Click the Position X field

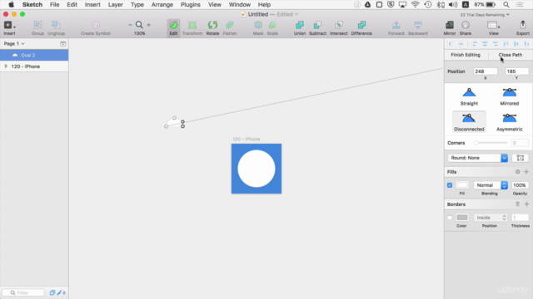[x=485, y=71]
